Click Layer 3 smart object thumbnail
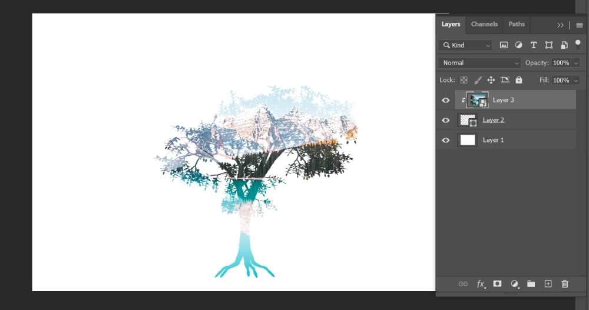Screen dimensions: 589x310 tap(478, 100)
